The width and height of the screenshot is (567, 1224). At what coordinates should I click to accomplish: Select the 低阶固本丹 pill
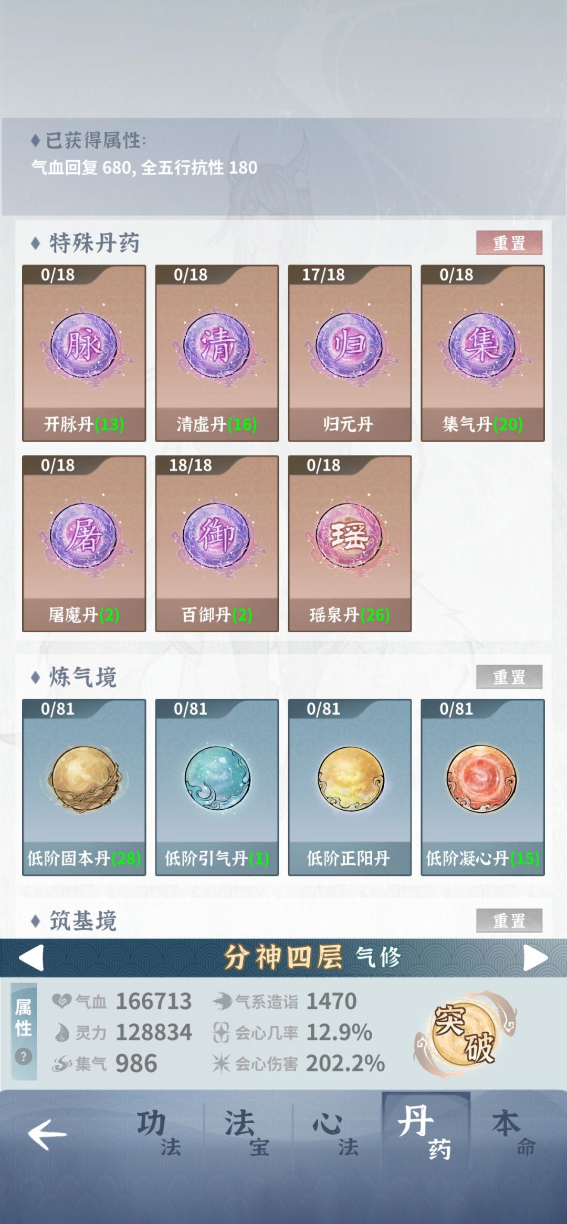(x=84, y=787)
